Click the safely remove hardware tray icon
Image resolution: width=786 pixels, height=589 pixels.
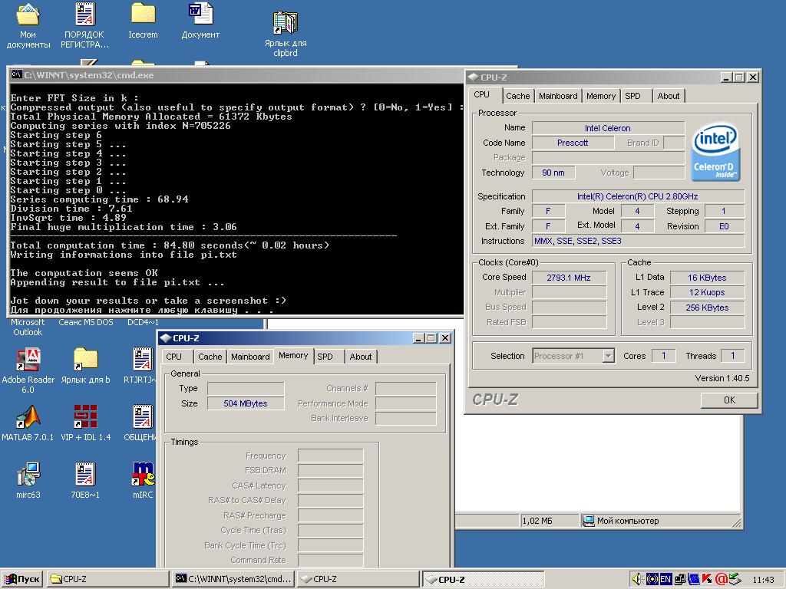click(735, 580)
